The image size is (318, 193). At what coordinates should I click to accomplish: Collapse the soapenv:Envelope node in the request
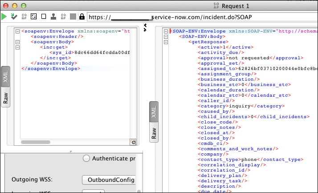(x=18, y=31)
